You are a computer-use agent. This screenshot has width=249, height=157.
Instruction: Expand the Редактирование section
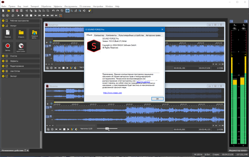pos(3,66)
